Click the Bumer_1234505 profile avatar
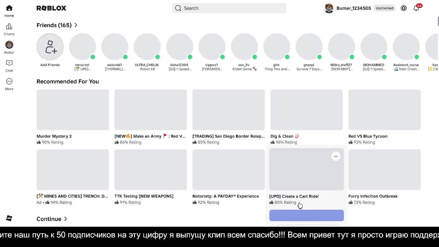This screenshot has height=247, width=439. (x=329, y=8)
